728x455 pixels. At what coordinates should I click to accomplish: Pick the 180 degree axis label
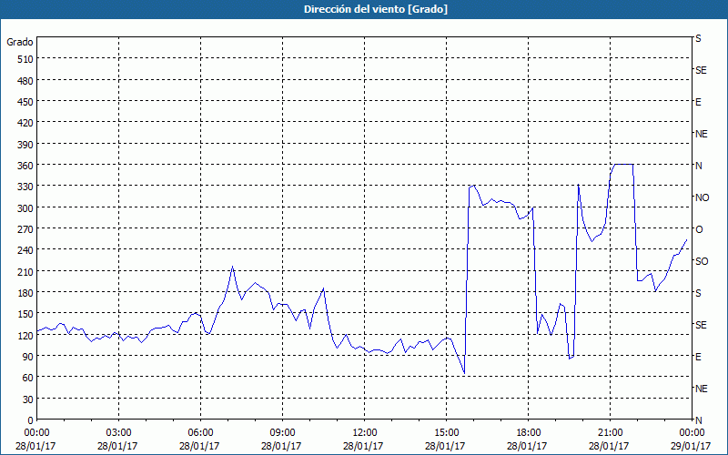[25, 293]
